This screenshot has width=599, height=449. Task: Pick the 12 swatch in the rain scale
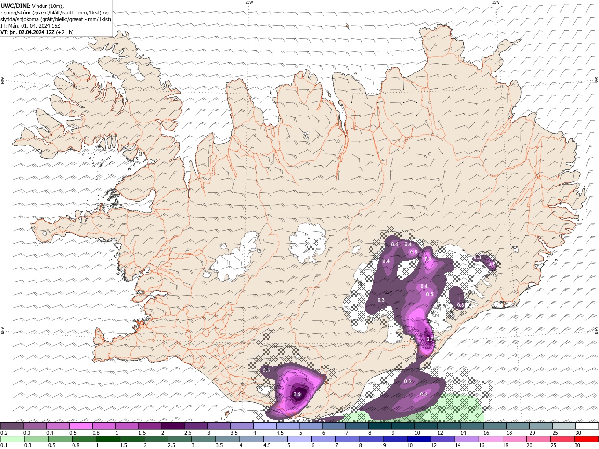click(x=443, y=439)
